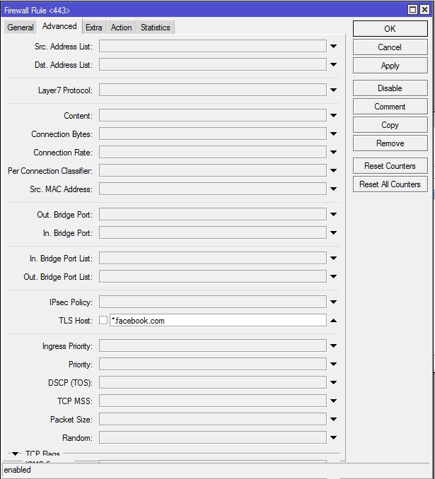Image resolution: width=435 pixels, height=479 pixels.
Task: Collapse the TCP Flags section
Action: [x=16, y=454]
